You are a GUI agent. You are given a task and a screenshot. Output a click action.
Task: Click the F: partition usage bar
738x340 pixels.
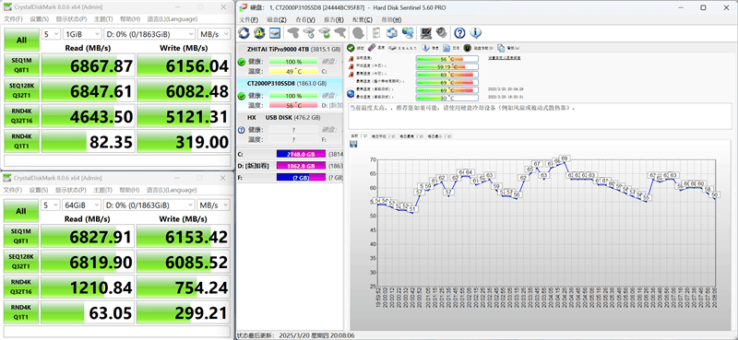pos(302,177)
